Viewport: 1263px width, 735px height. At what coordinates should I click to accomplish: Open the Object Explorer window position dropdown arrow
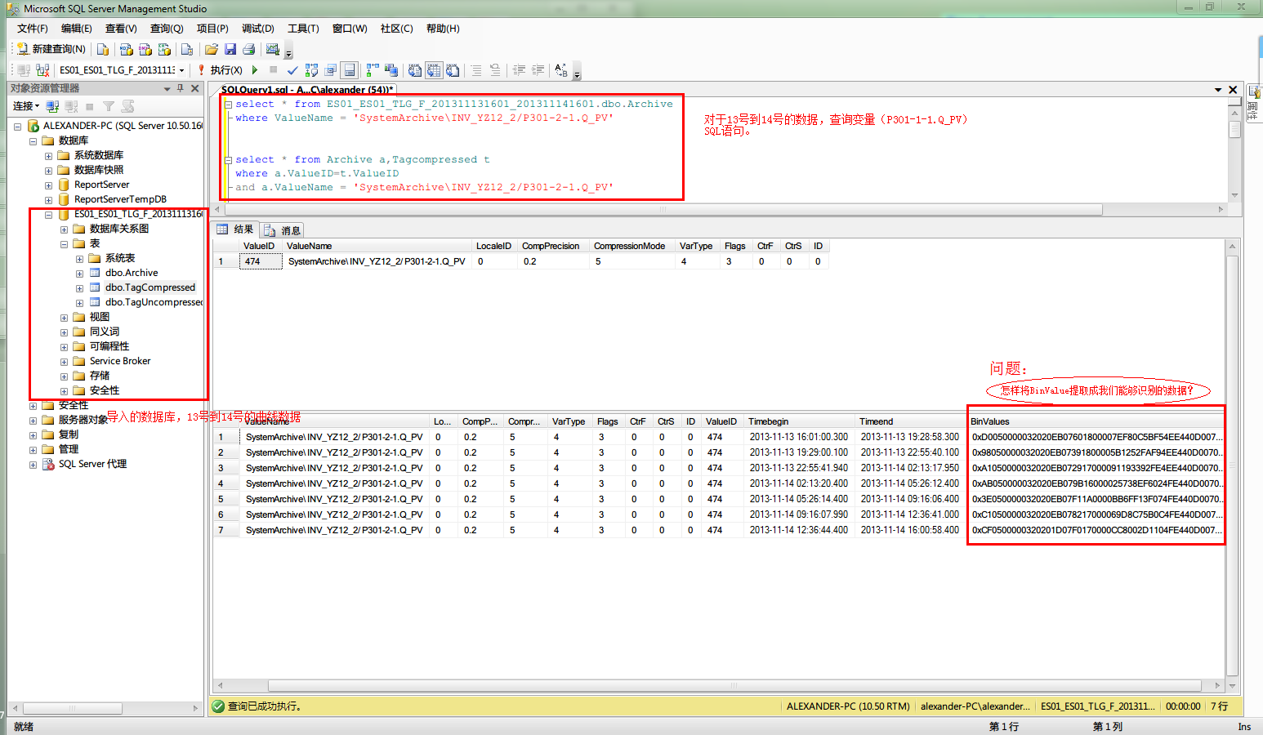coord(167,88)
